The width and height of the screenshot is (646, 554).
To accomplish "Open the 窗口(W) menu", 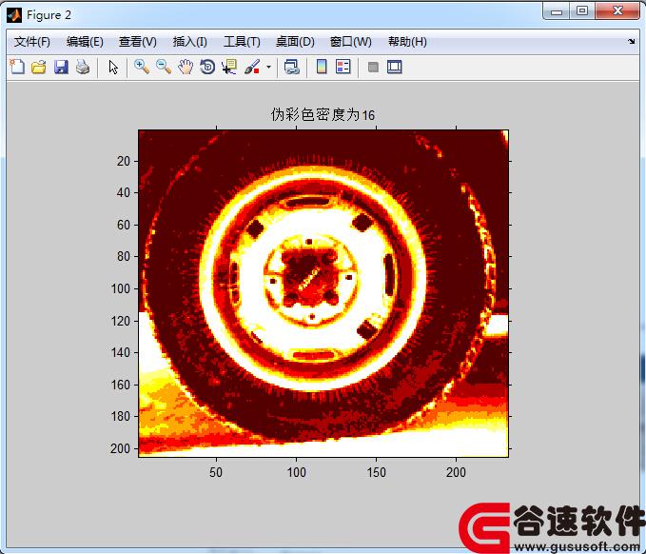I will click(x=351, y=42).
